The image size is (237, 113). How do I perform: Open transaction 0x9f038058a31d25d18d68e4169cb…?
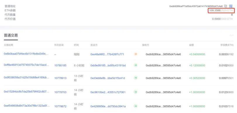click(x=26, y=77)
